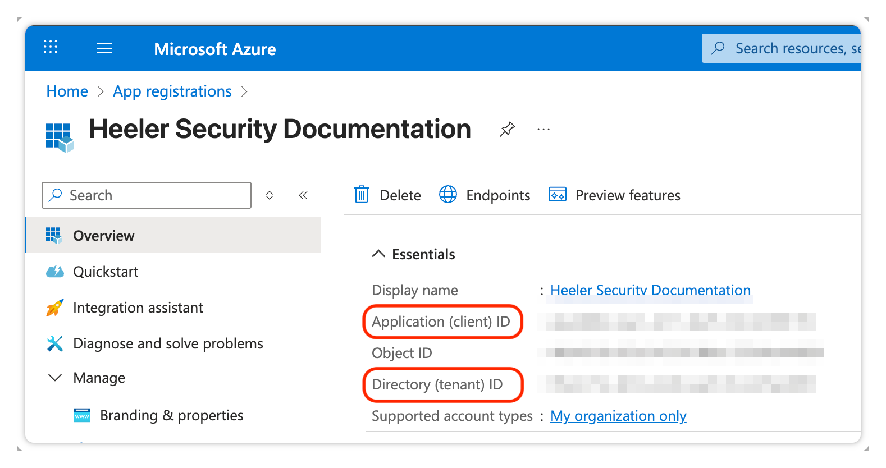Click the Directory (tenant) ID label
This screenshot has height=468, width=886.
click(x=437, y=384)
